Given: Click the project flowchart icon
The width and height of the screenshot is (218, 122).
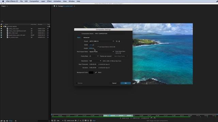Looking at the screenshot, I should (49, 26).
